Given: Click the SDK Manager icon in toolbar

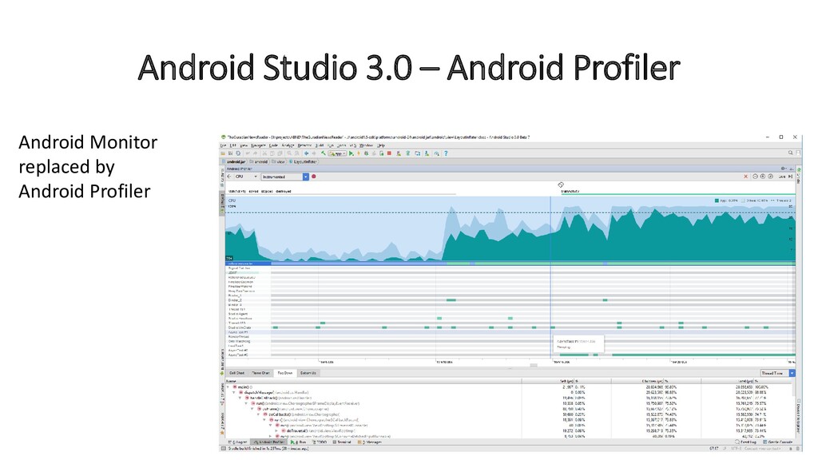Looking at the screenshot, I should 427,153.
